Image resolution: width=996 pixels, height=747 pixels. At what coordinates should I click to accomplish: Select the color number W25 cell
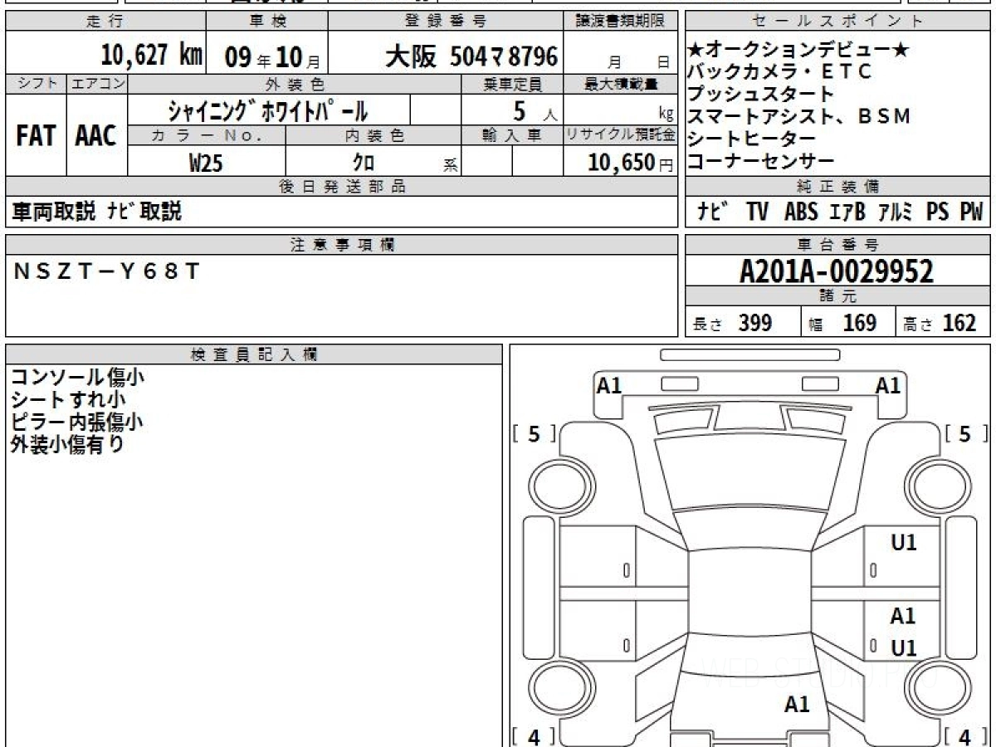[206, 163]
